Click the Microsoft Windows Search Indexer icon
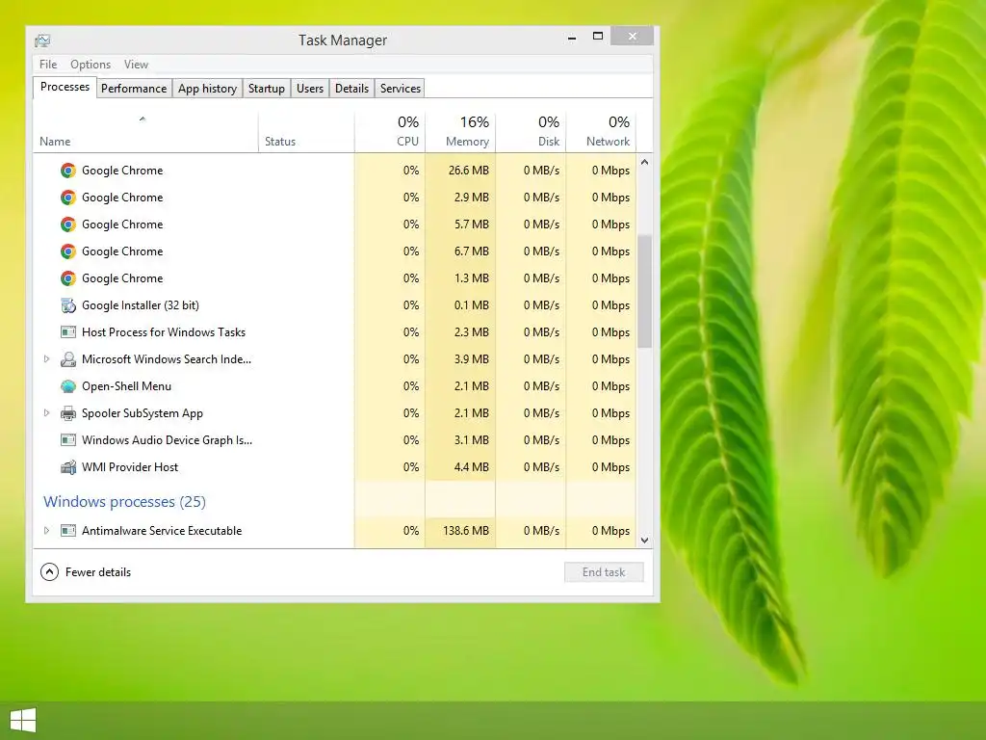 68,359
